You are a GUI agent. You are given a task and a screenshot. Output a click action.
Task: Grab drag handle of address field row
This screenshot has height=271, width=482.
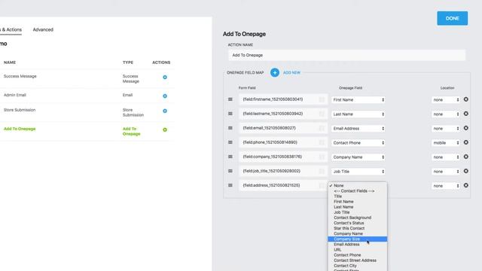click(230, 185)
